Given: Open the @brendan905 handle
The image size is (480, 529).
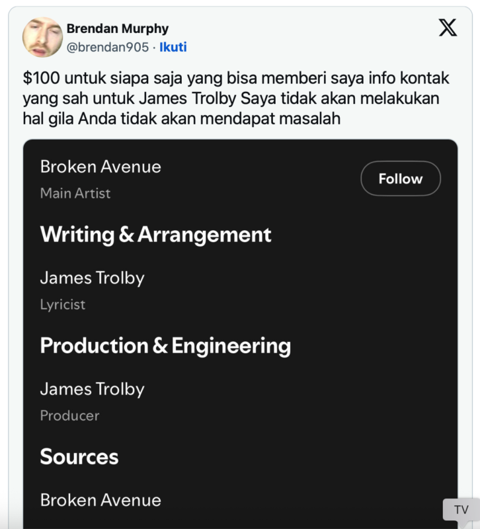Looking at the screenshot, I should pyautogui.click(x=108, y=47).
